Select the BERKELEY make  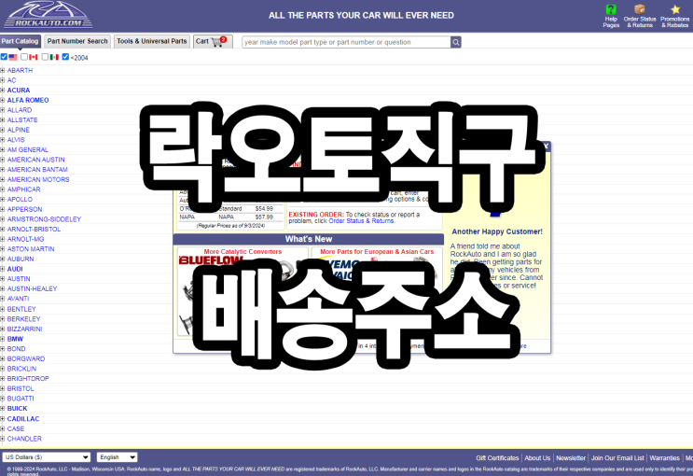tap(23, 318)
